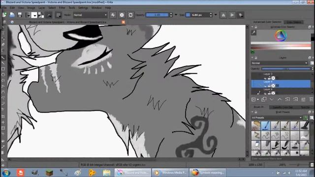Open the pattern chooser in the toolbar
Image resolution: width=315 pixels, height=177 pixels.
tap(34, 15)
